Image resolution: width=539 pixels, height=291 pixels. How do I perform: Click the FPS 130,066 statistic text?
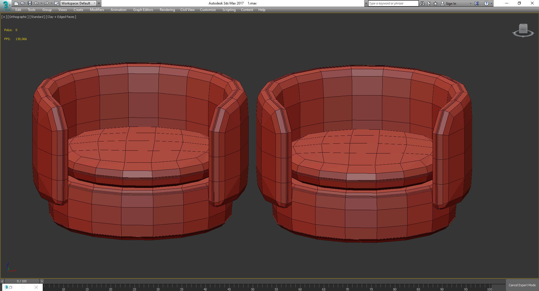[15, 39]
